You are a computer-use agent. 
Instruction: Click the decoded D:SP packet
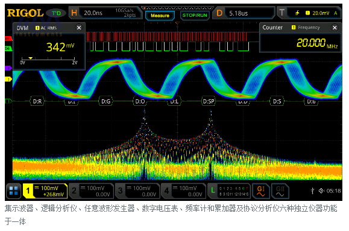209,102
